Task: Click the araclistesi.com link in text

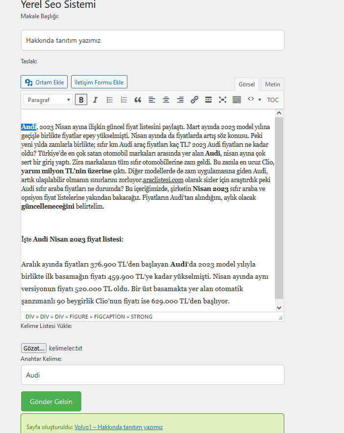Action: (163, 180)
